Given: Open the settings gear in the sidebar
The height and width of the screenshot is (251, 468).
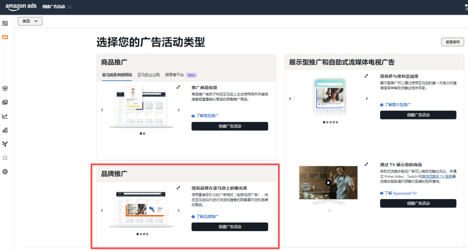Looking at the screenshot, I should 5,171.
